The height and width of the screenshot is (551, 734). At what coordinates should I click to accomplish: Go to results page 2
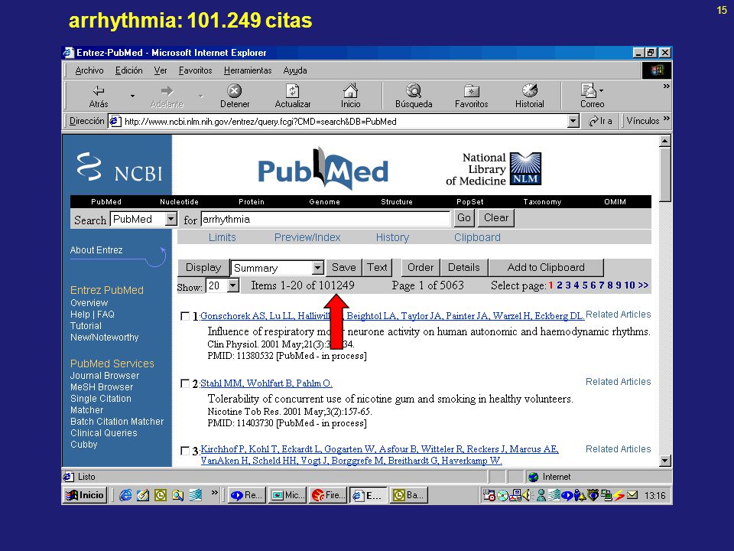[x=560, y=285]
